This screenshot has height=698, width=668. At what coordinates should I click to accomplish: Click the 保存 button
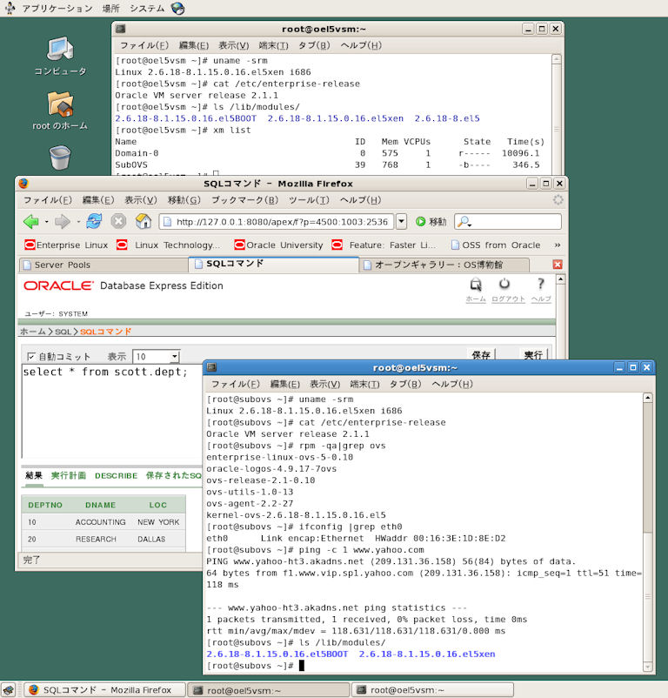pyautogui.click(x=481, y=355)
